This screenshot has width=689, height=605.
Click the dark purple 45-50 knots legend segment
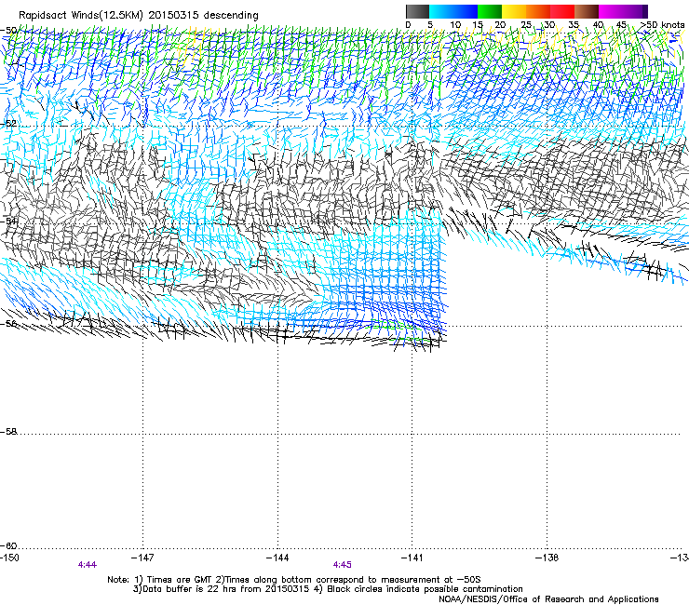point(635,11)
